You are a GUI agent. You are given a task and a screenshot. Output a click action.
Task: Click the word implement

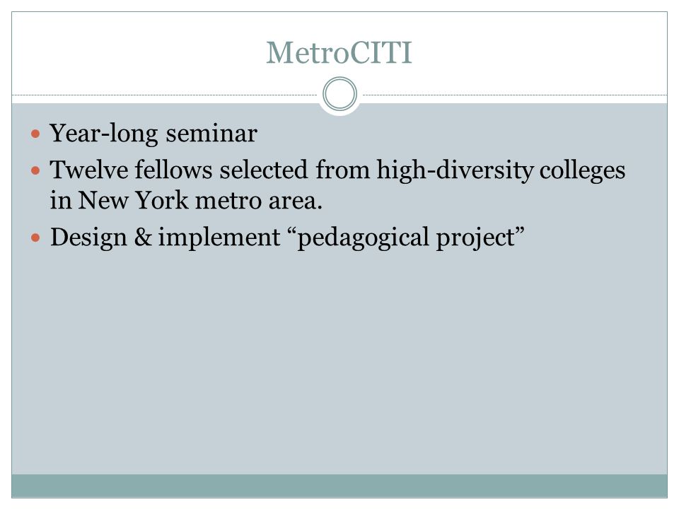(219, 238)
